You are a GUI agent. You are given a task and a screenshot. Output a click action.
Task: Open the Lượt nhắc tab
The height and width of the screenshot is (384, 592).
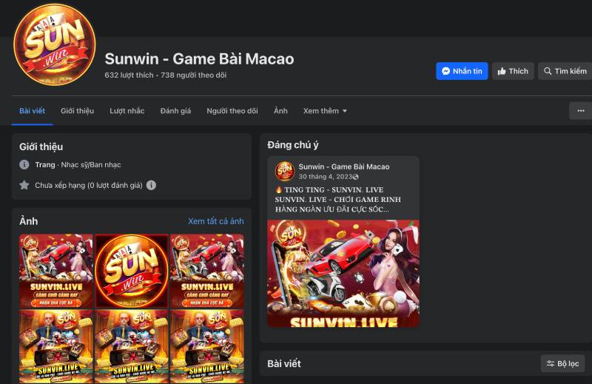127,111
